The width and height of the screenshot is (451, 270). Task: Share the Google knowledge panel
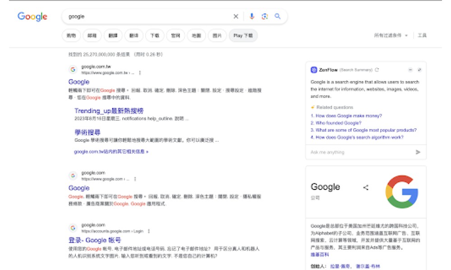pos(366,188)
